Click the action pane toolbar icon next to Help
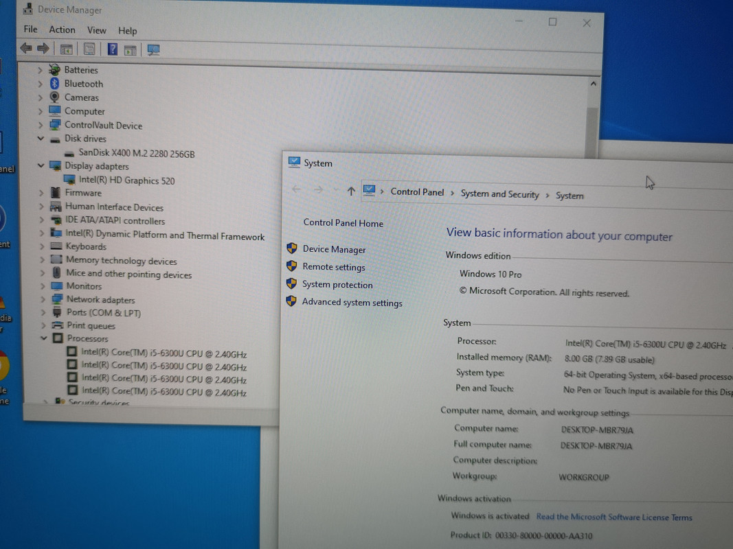The image size is (733, 549). 131,50
